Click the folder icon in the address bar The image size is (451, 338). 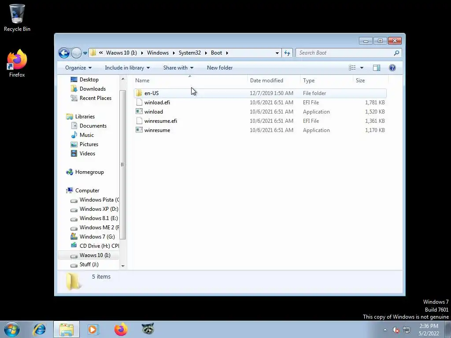click(93, 53)
